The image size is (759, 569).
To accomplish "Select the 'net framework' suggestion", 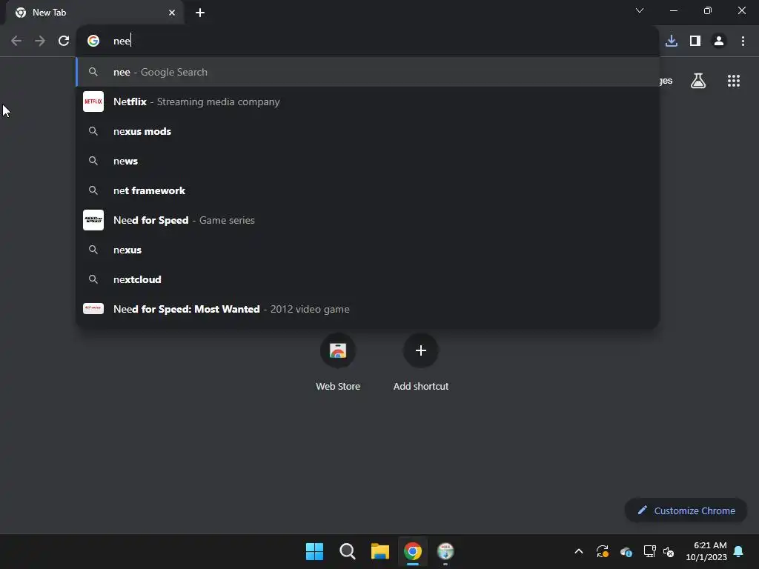I will click(368, 190).
